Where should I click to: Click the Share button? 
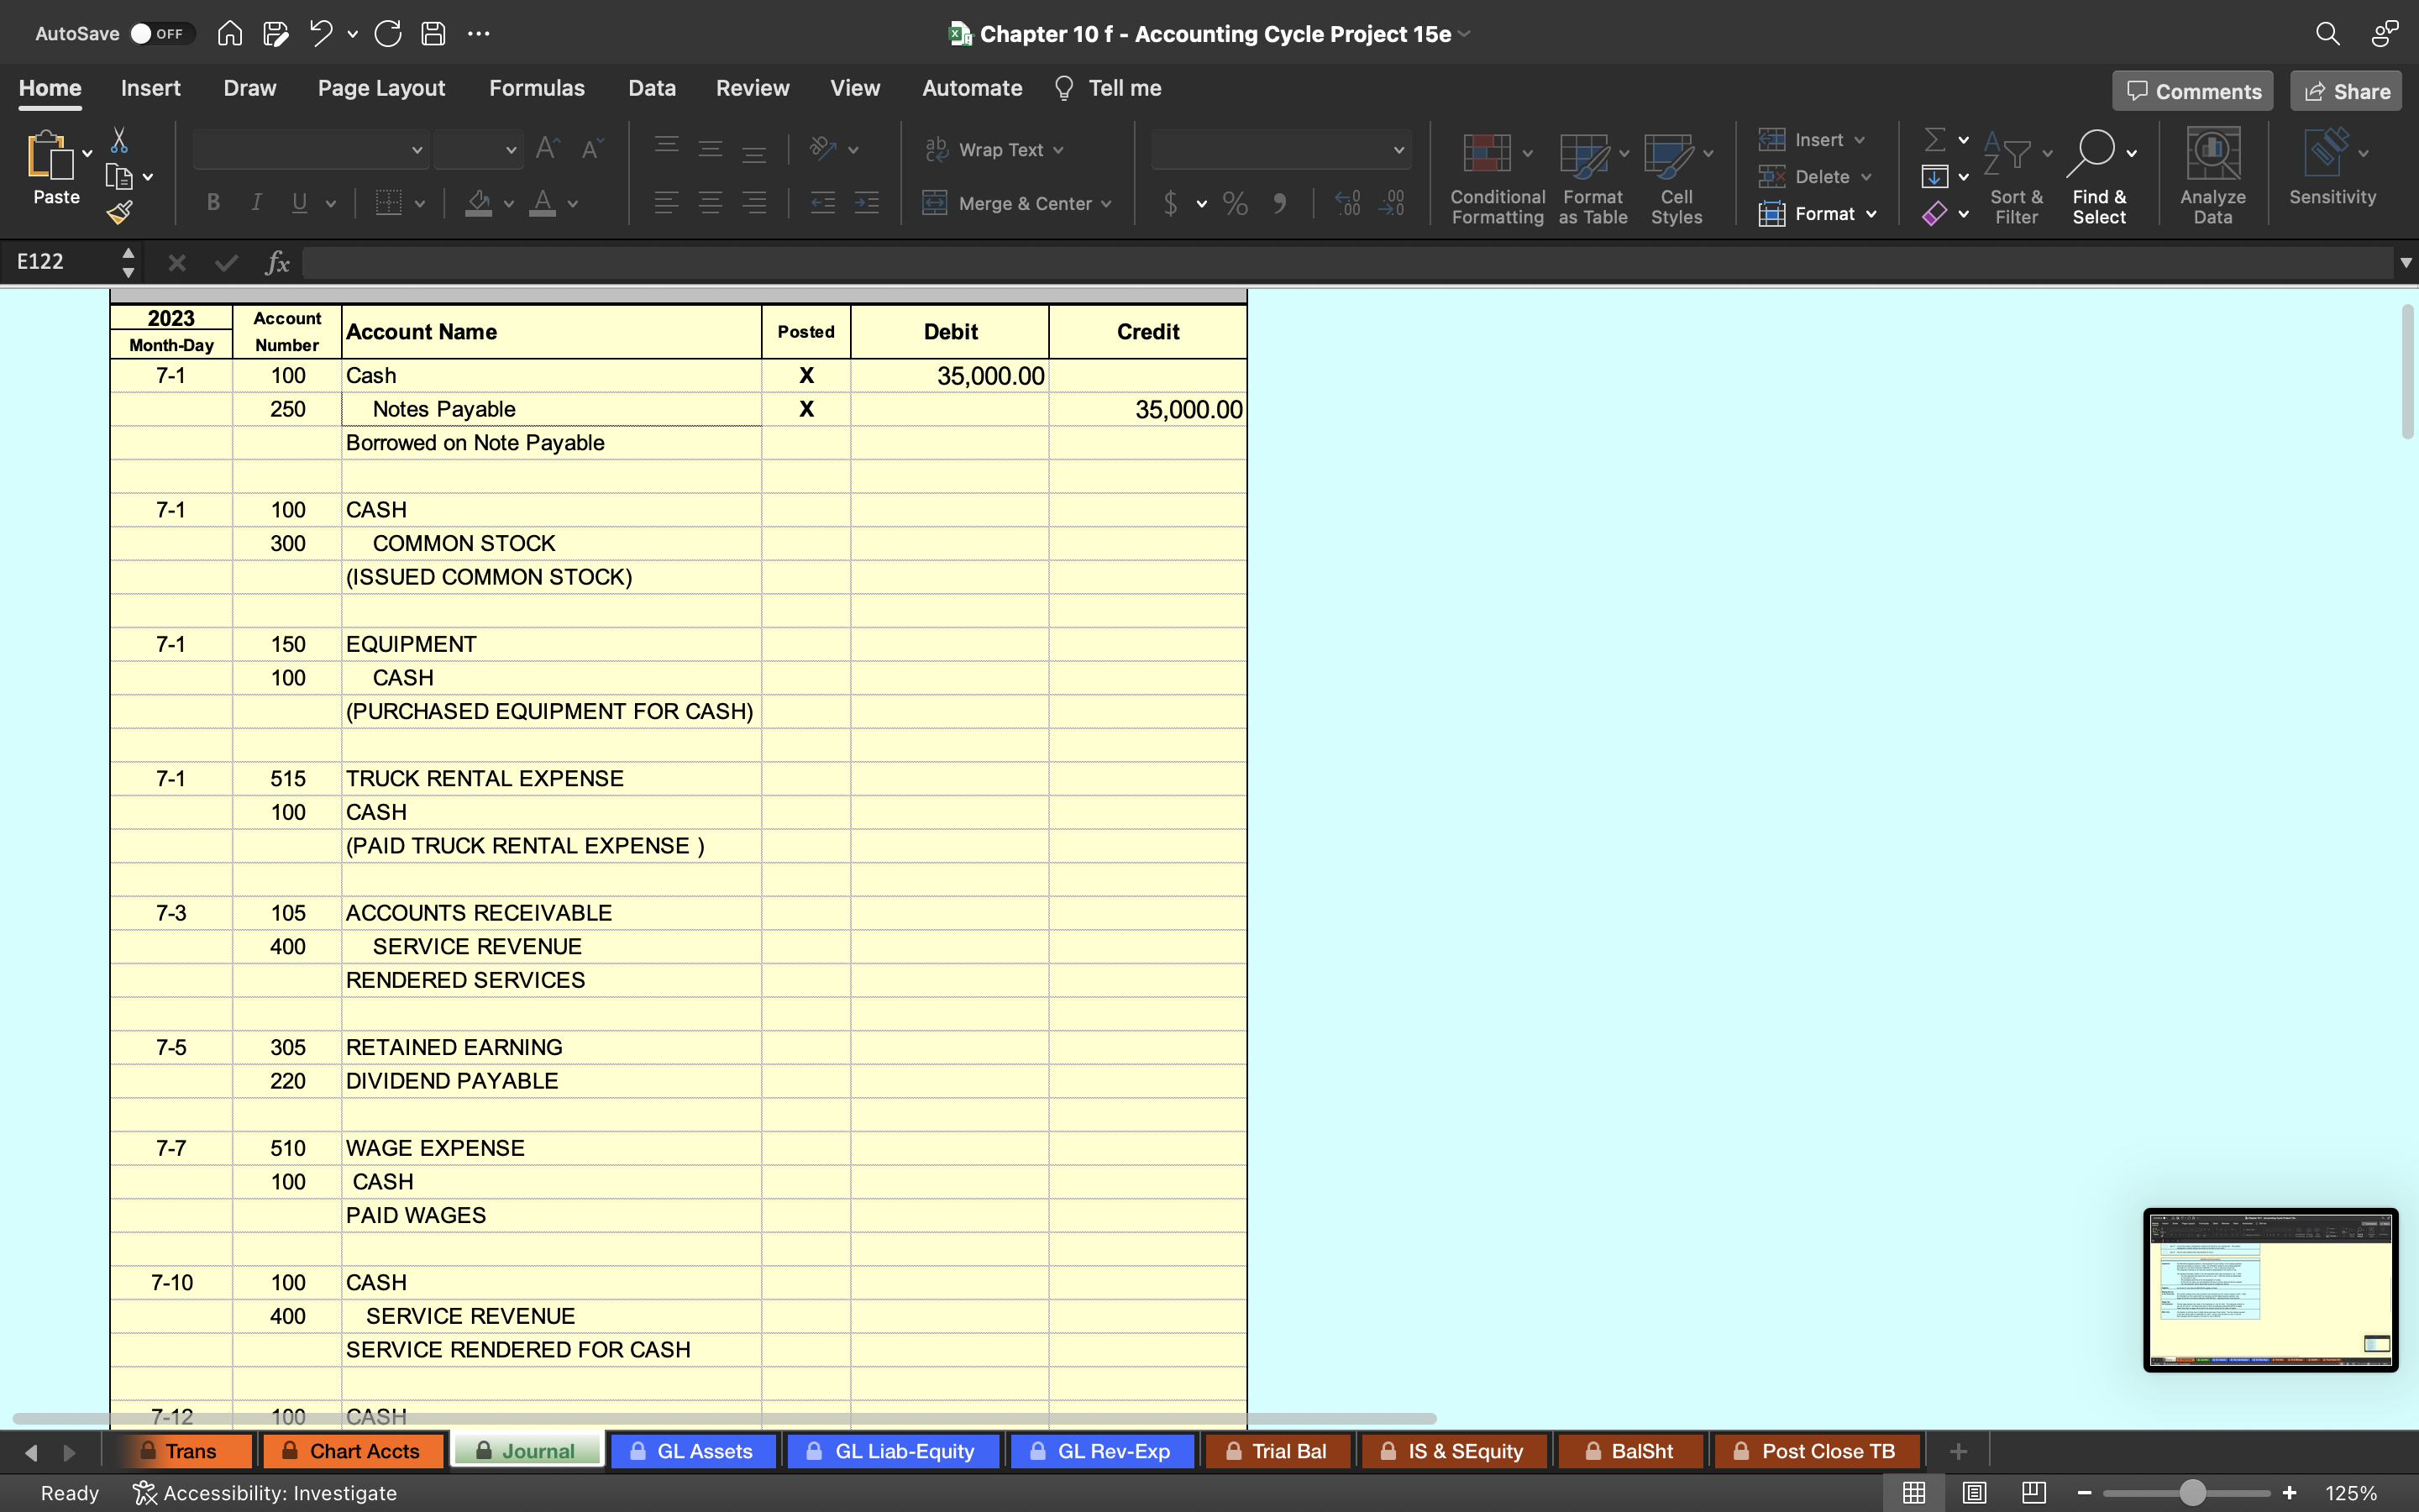tap(2346, 91)
